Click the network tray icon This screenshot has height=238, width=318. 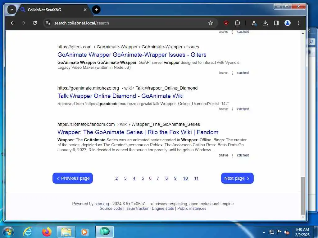tap(271, 232)
